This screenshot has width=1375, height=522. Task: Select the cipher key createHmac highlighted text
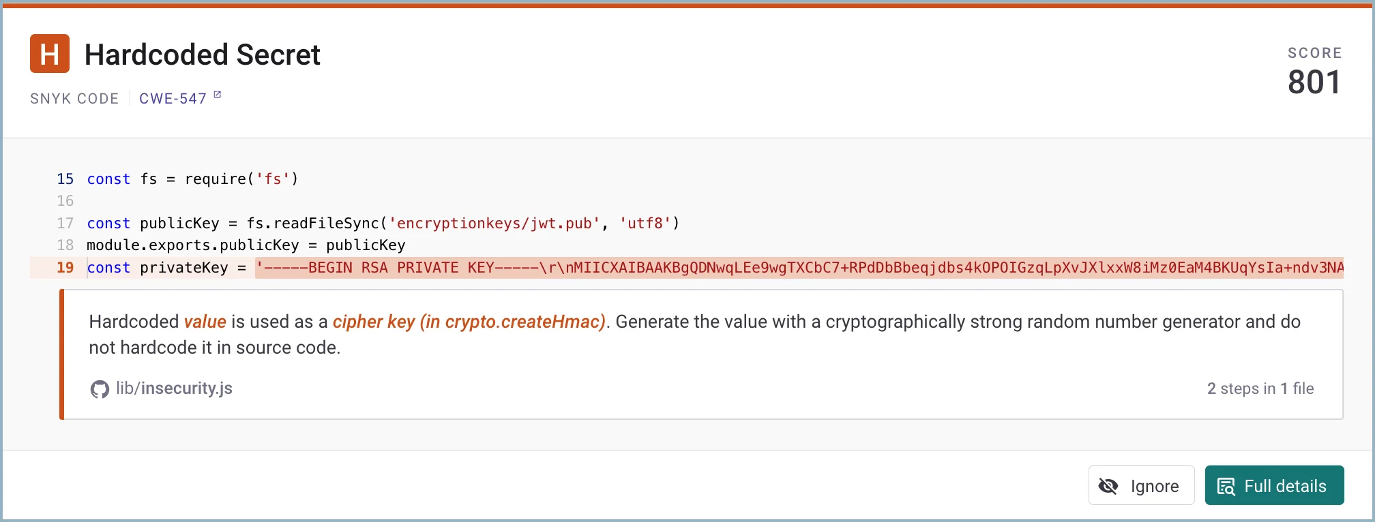click(x=470, y=321)
